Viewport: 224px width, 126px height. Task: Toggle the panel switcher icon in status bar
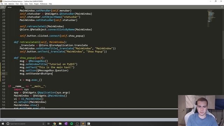(x=2, y=120)
